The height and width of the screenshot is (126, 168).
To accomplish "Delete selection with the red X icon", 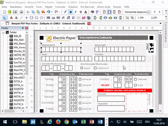I will (43, 12).
